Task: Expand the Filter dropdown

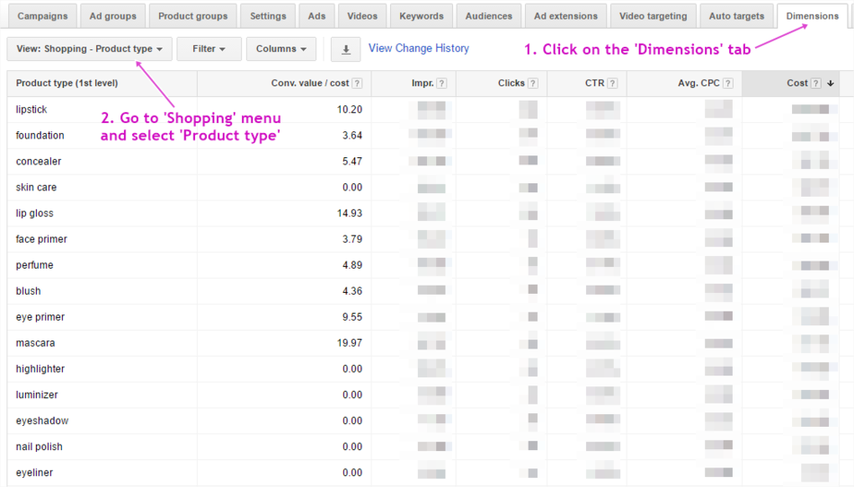Action: 209,49
